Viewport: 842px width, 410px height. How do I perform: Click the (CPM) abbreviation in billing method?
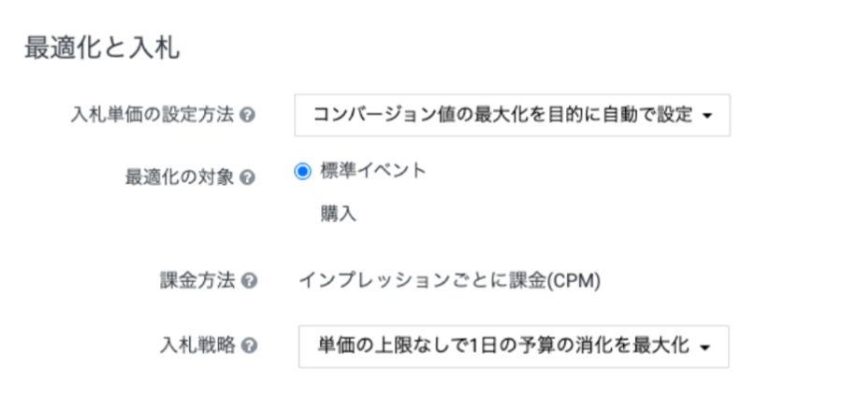pos(574,280)
